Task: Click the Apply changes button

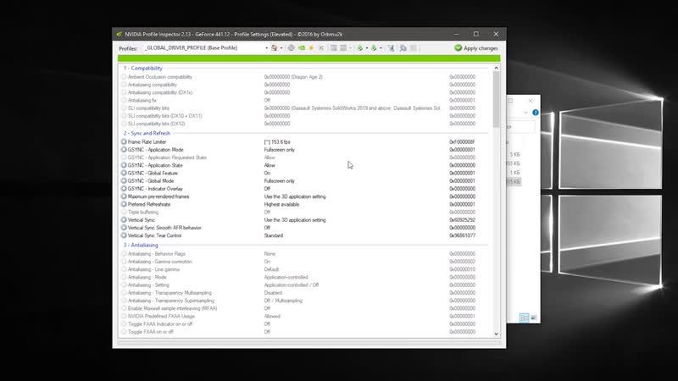Action: (476, 48)
